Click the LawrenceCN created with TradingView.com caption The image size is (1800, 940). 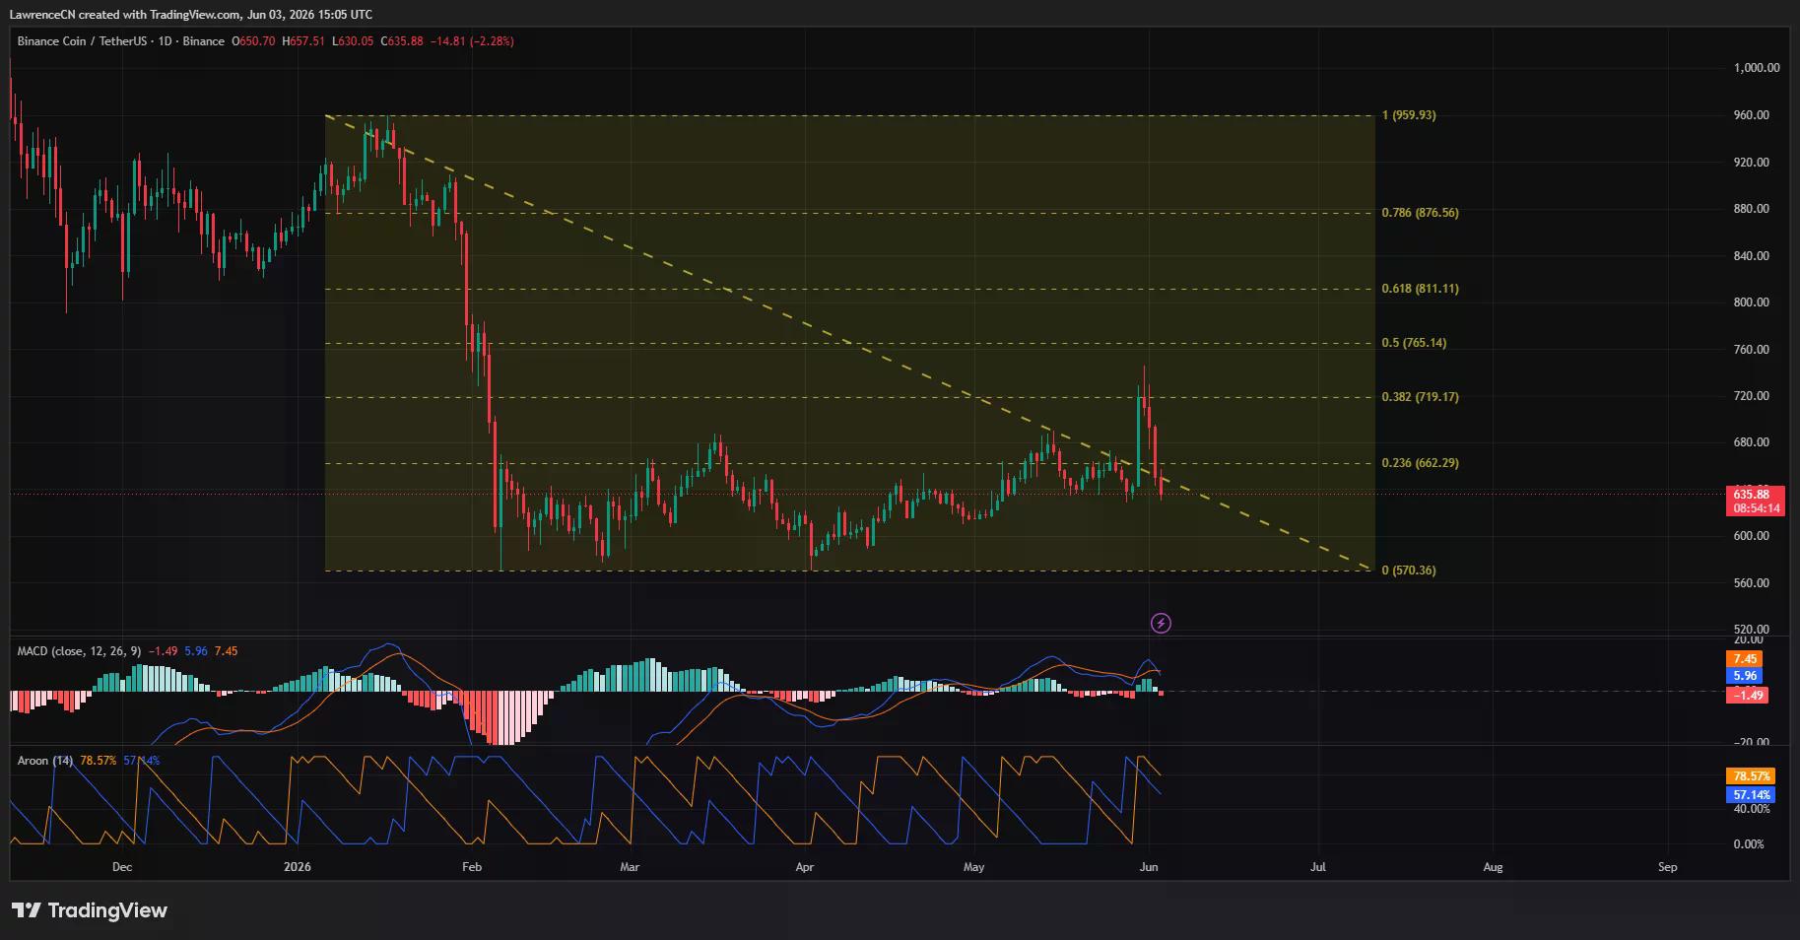pyautogui.click(x=190, y=14)
